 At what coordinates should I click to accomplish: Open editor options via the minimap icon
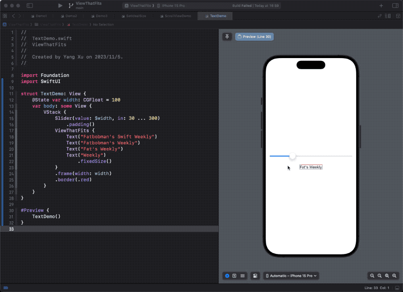point(387,16)
